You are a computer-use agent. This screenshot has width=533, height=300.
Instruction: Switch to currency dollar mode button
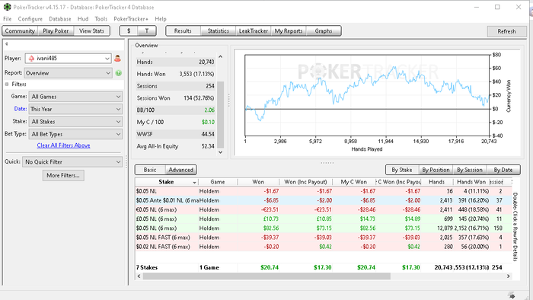click(129, 31)
